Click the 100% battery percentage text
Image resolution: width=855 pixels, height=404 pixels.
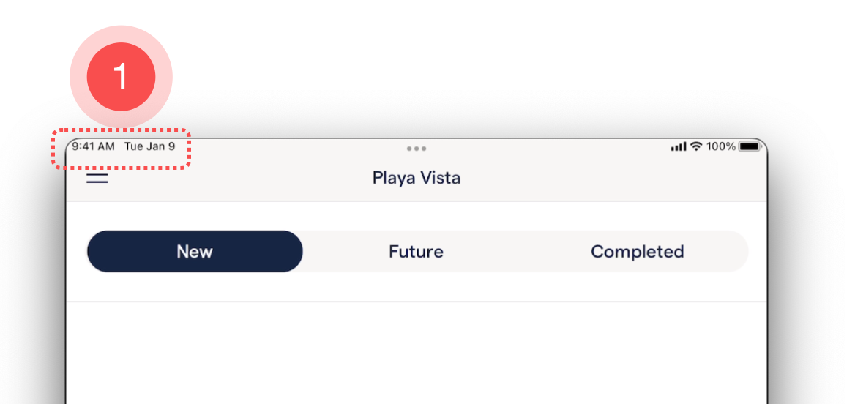pos(721,146)
